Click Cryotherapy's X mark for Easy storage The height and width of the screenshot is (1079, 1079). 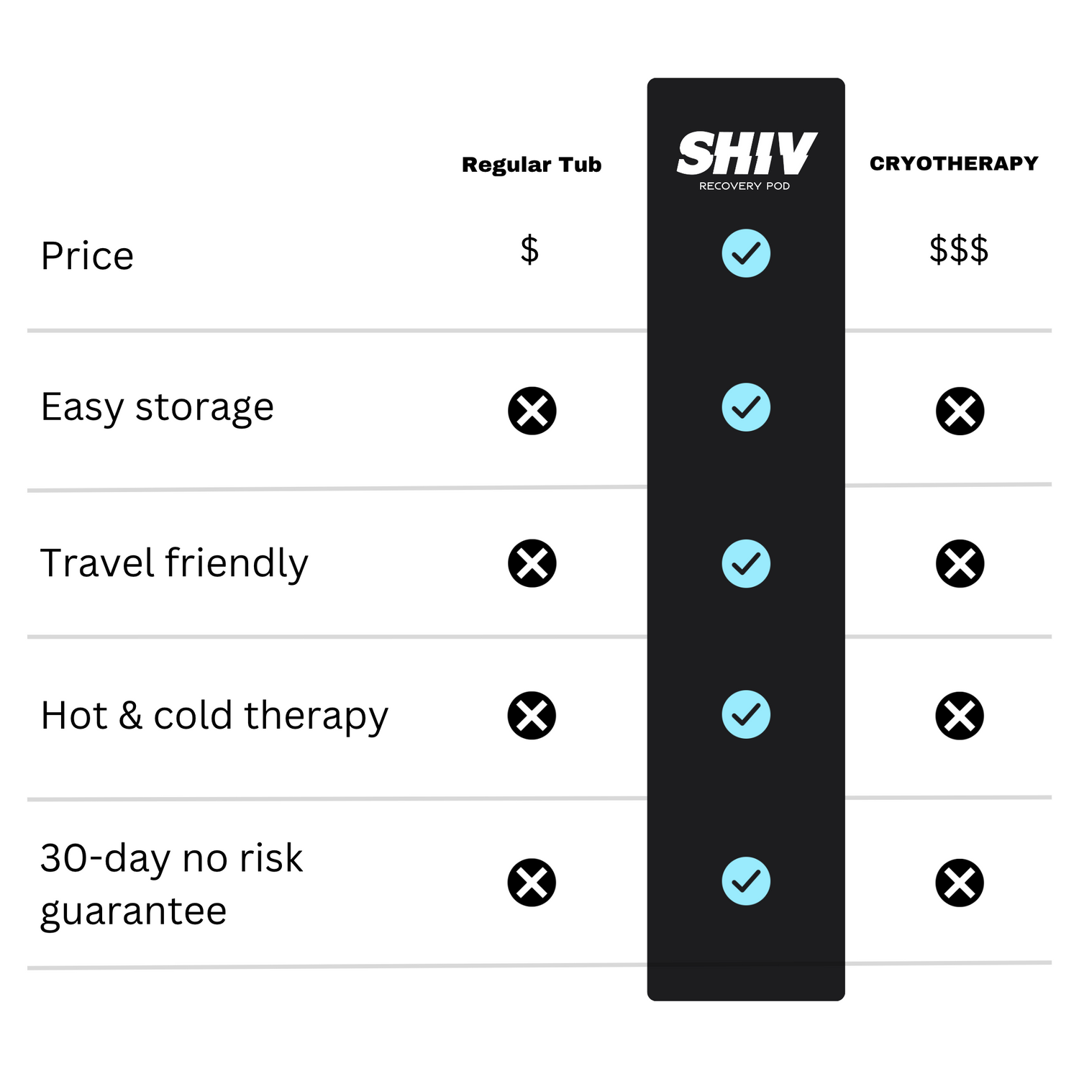(960, 411)
